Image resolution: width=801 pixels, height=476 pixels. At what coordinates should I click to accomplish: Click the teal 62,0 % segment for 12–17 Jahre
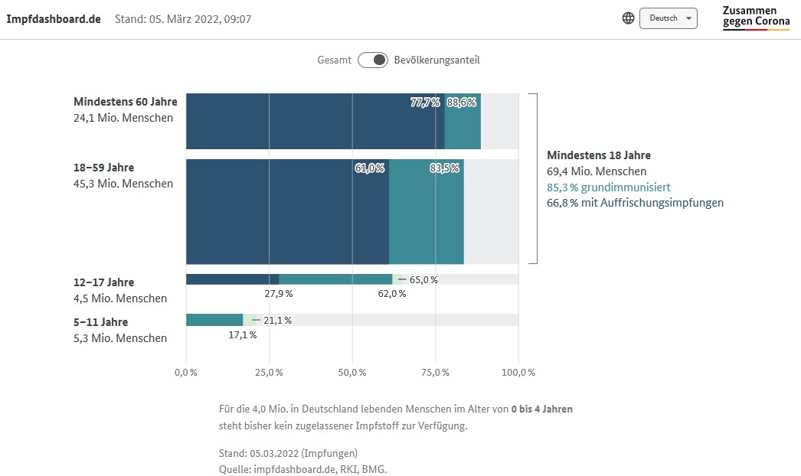[x=335, y=279]
